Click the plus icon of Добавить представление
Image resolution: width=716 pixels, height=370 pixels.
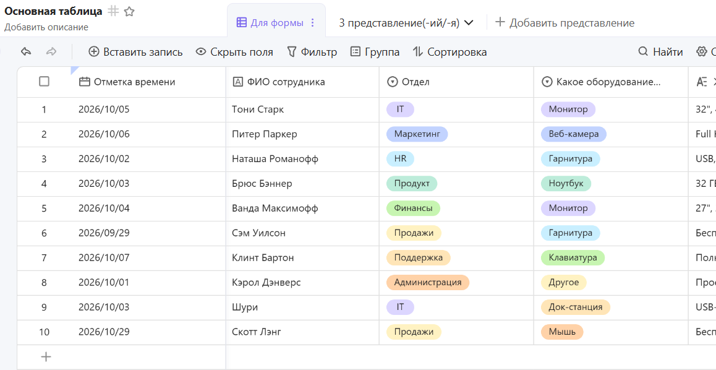point(500,22)
